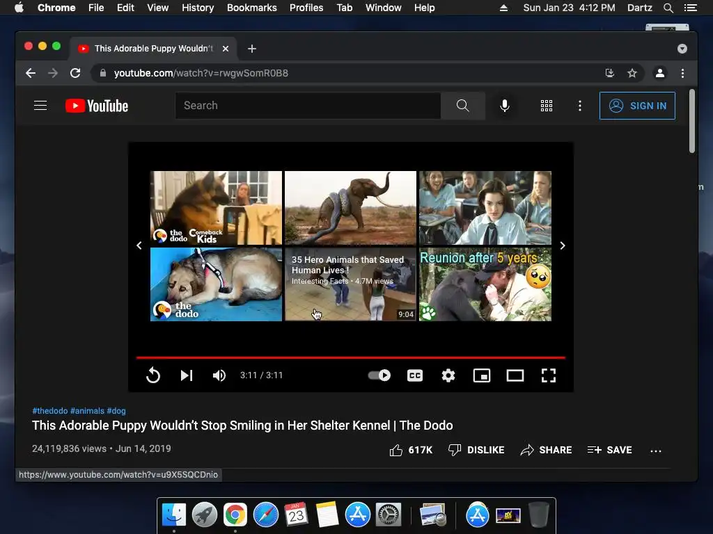Open the tab search dropdown arrow
713x534 pixels.
click(x=682, y=49)
